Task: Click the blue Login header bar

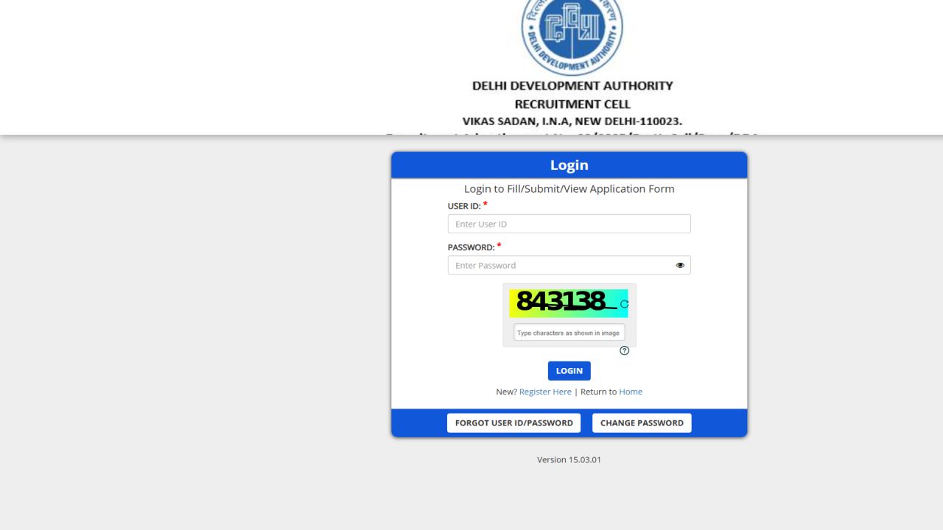Action: (569, 164)
